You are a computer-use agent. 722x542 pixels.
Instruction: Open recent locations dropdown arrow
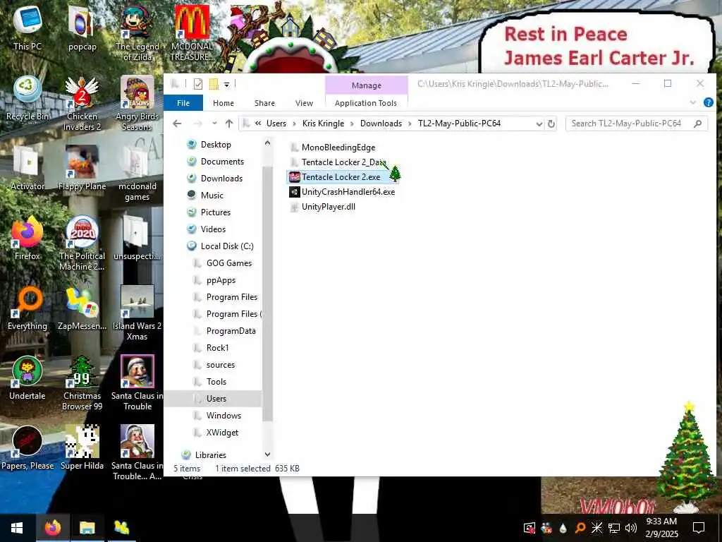(x=214, y=124)
